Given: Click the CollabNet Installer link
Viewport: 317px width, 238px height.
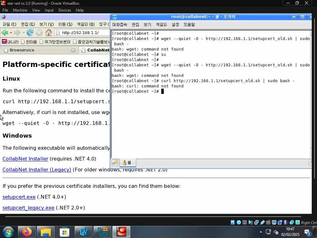Looking at the screenshot, I should [x=25, y=159].
